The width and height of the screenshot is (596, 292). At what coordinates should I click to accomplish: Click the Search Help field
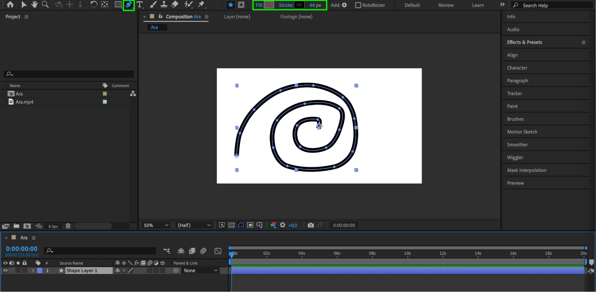pos(555,5)
